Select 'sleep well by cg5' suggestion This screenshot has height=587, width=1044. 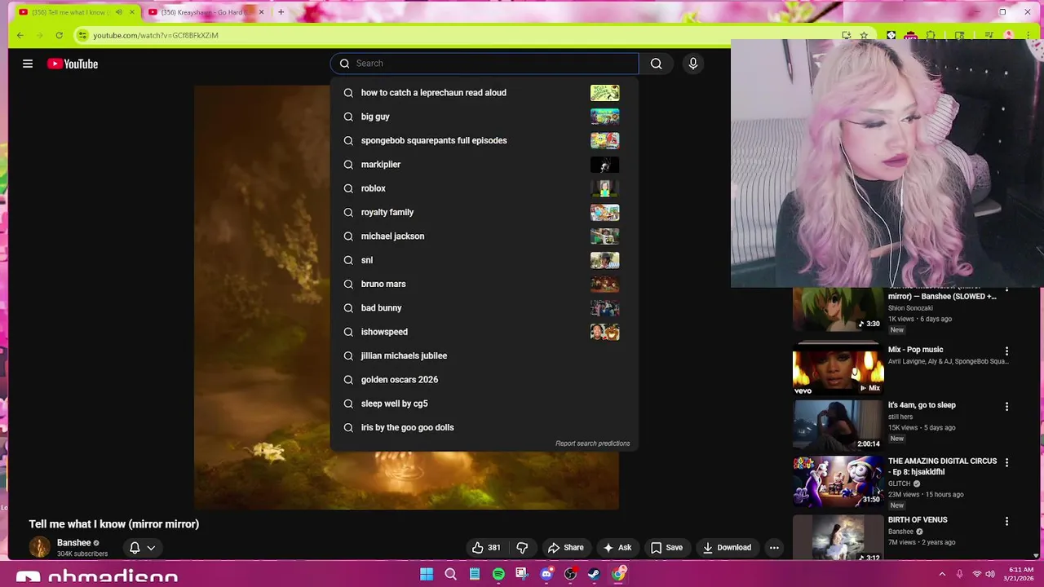pyautogui.click(x=484, y=404)
